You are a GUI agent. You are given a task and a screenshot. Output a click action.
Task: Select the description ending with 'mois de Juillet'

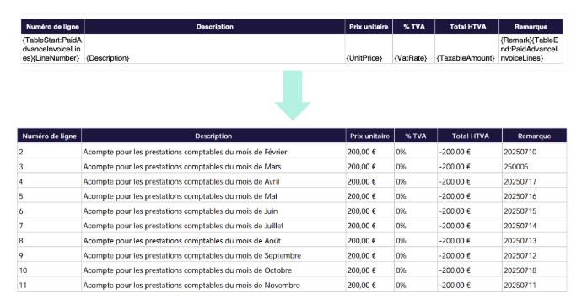click(183, 226)
